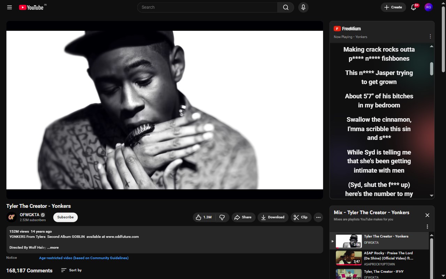Create a Clip of the video
The width and height of the screenshot is (446, 279).
[301, 217]
